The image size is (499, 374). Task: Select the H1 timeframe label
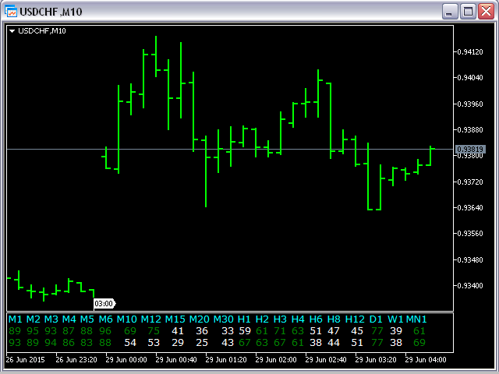(244, 319)
